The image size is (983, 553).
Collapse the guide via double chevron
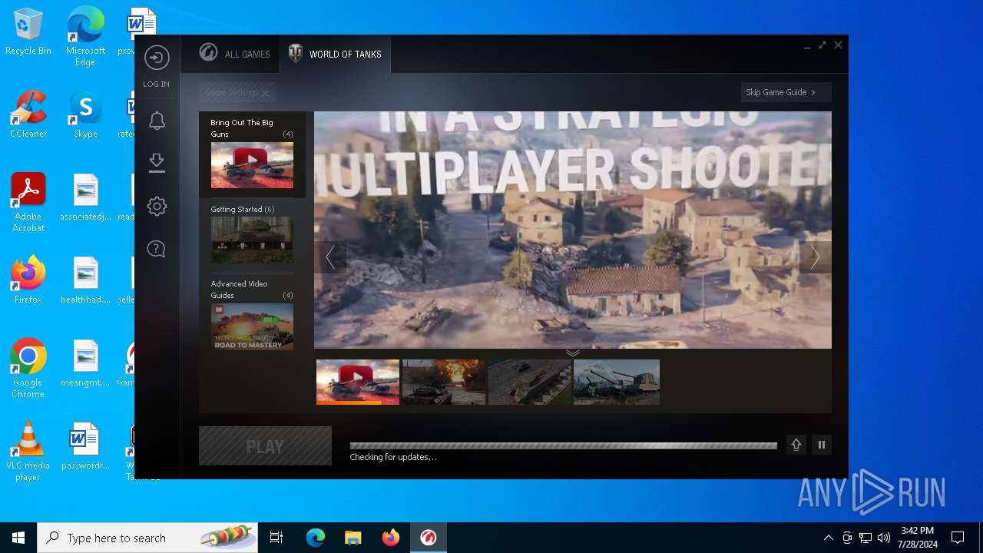[573, 353]
